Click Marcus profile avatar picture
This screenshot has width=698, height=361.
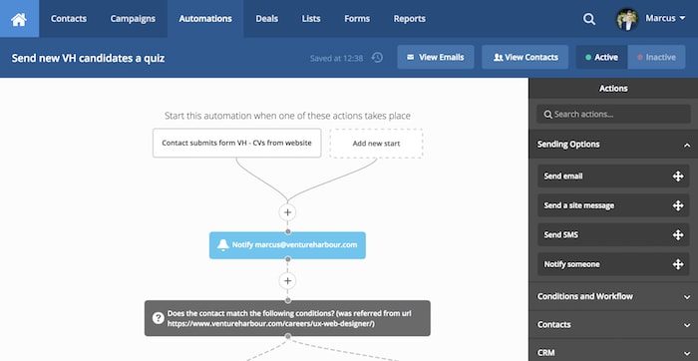click(627, 19)
